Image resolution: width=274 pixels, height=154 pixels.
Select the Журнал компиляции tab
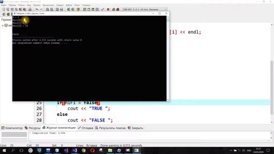[59, 127]
